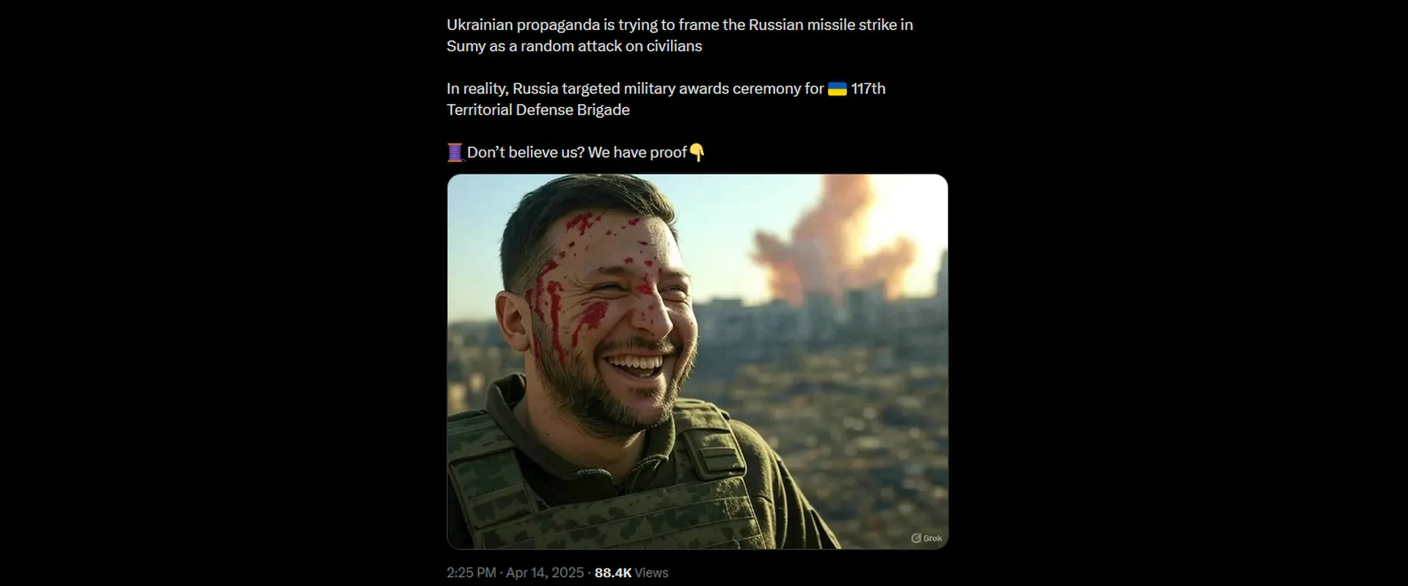Open the attached post image
The image size is (1408, 586).
(697, 361)
